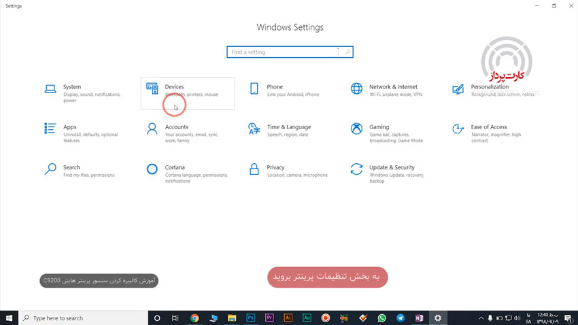Click the FA language indicator in the tray
The height and width of the screenshot is (325, 578).
528,318
